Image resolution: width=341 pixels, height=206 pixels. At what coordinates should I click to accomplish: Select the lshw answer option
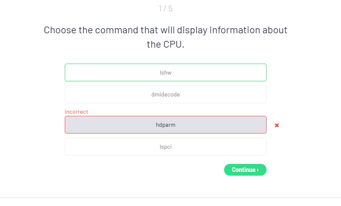click(x=166, y=72)
